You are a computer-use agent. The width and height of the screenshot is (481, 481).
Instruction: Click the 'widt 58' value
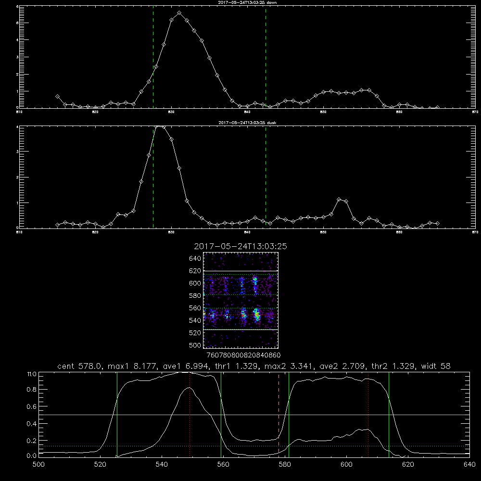coord(436,366)
